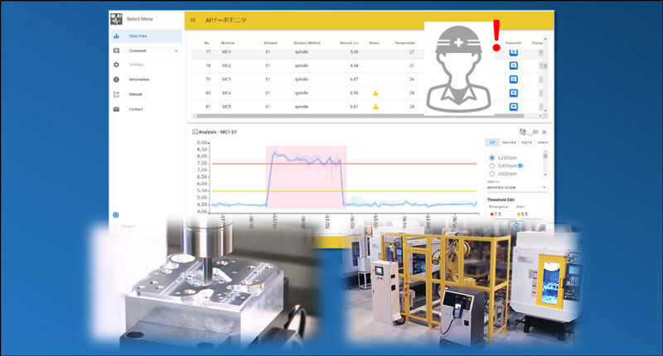Click the warning triangle in MC4 row
This screenshot has height=356, width=663.
375,94
